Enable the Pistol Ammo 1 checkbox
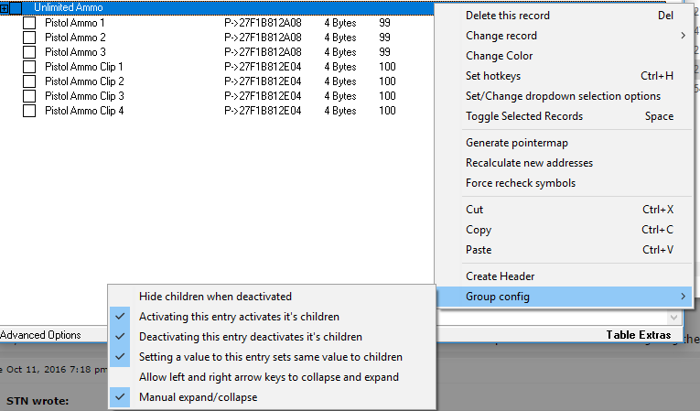 coord(29,23)
